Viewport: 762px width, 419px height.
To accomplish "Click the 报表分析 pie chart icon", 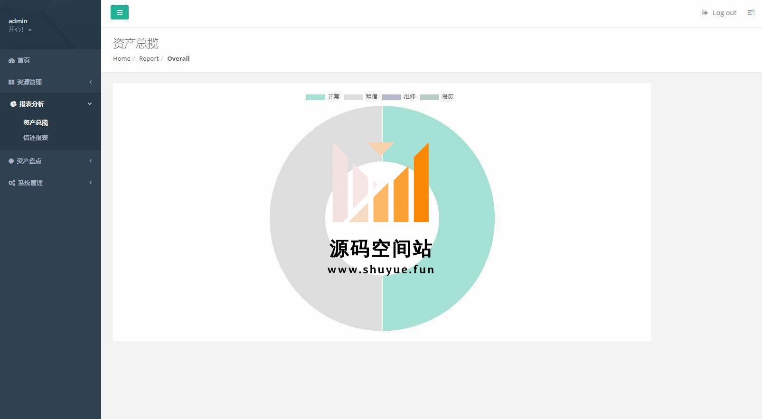I will [x=13, y=104].
